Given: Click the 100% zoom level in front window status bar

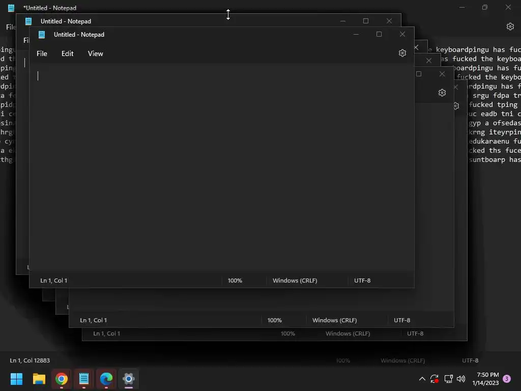Looking at the screenshot, I should point(235,281).
